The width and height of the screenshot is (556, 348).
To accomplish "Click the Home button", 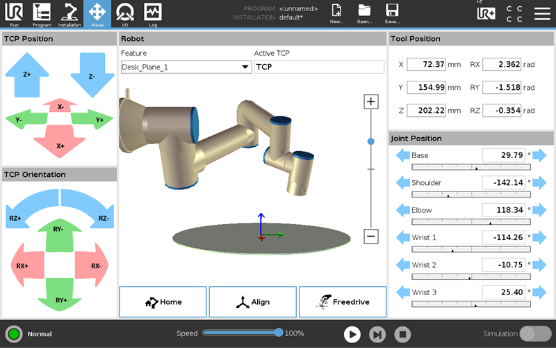I will (x=163, y=302).
